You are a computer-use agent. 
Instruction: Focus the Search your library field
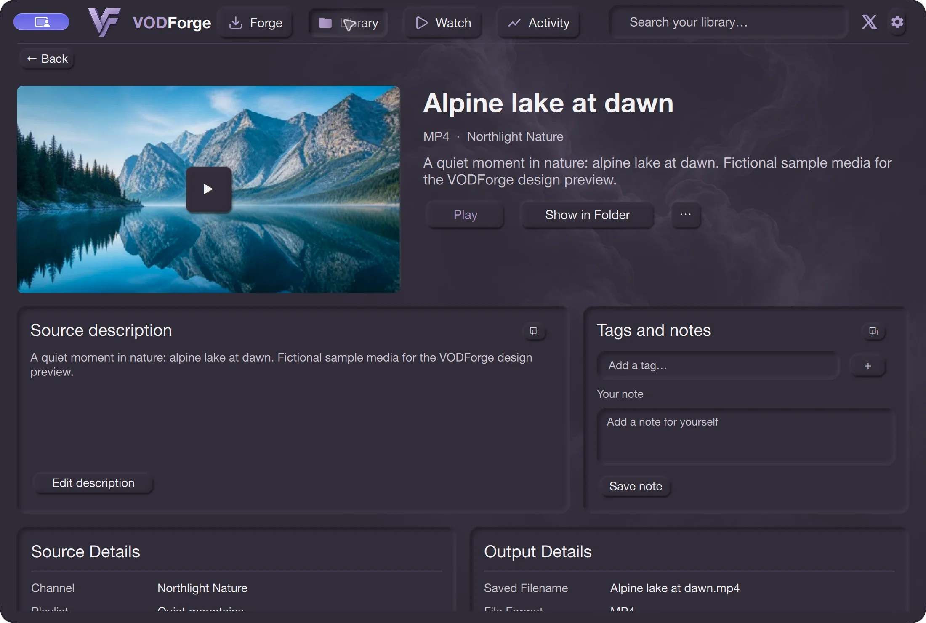728,22
